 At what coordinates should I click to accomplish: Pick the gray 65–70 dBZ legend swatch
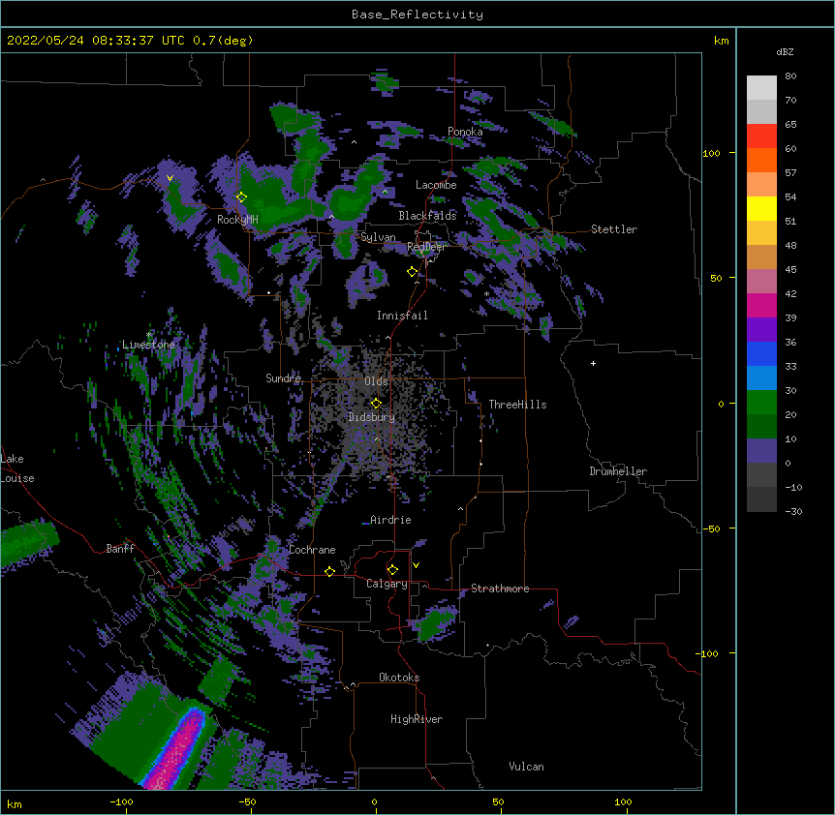[x=761, y=111]
